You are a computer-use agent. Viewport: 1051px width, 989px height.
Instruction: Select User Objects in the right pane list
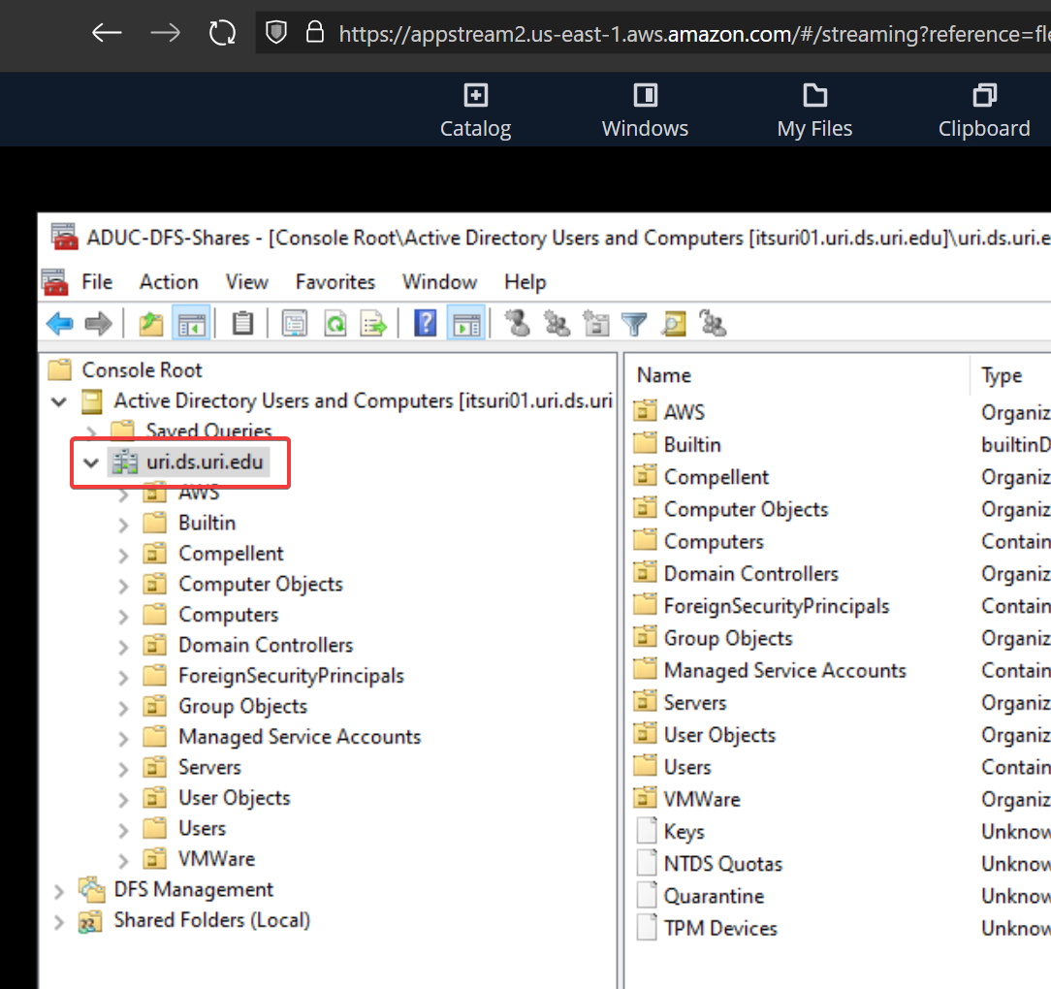point(719,735)
